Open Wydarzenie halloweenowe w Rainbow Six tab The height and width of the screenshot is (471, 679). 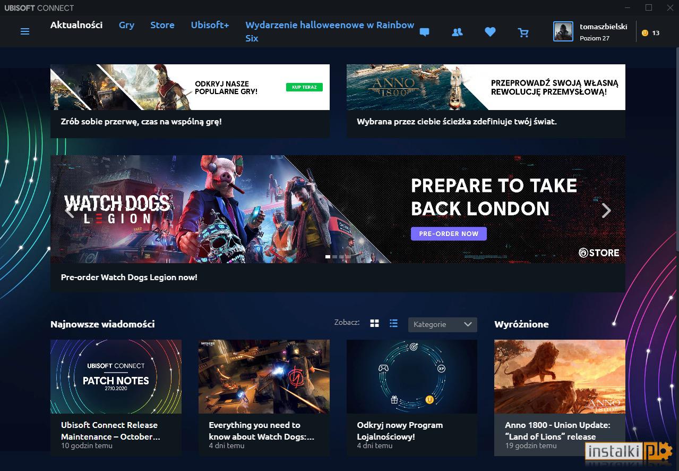tap(330, 32)
